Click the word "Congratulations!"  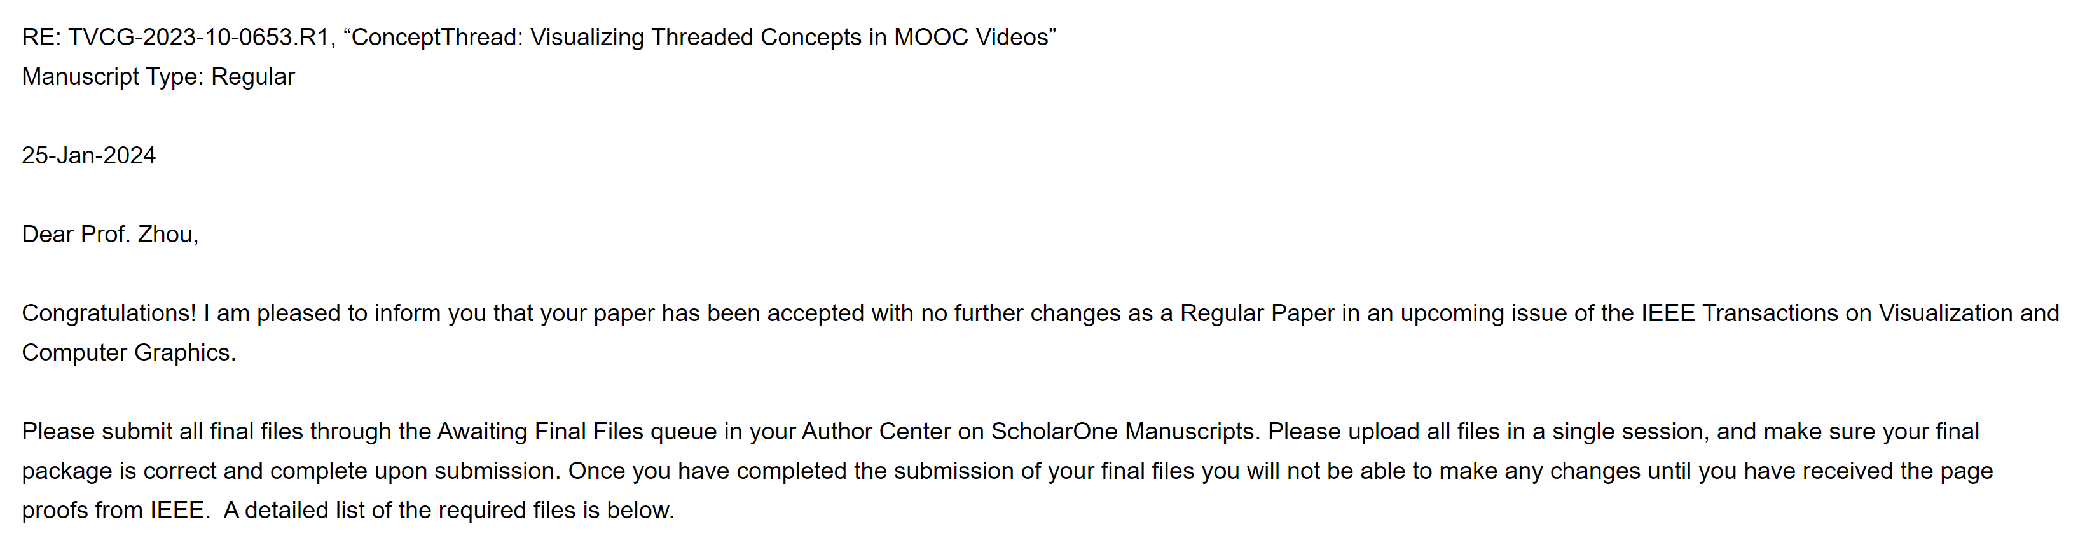[x=109, y=313]
